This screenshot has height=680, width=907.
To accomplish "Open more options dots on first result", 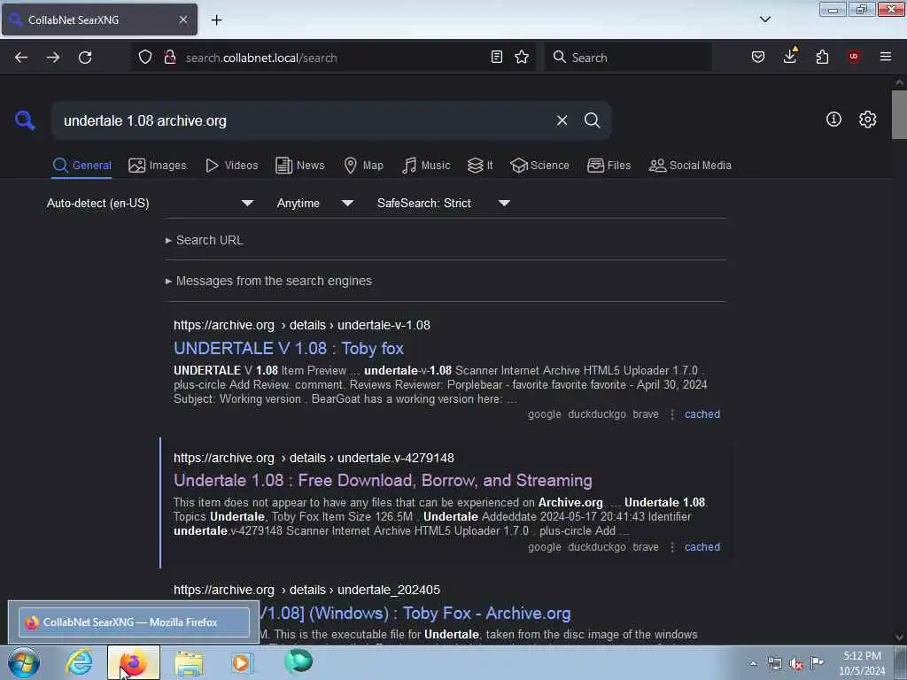I will click(x=671, y=414).
